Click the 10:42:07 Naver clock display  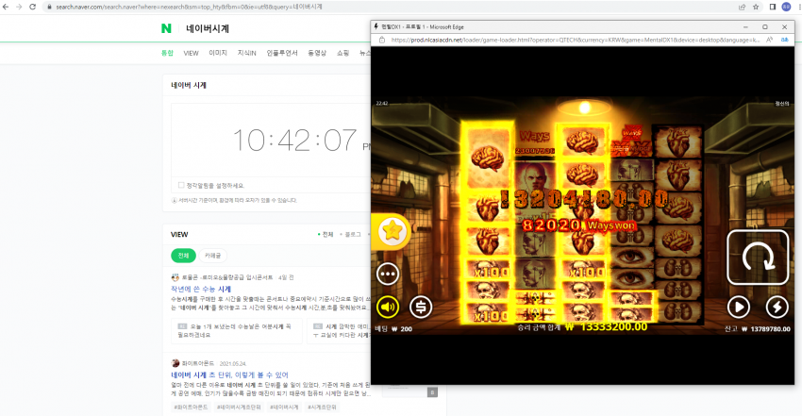[294, 140]
